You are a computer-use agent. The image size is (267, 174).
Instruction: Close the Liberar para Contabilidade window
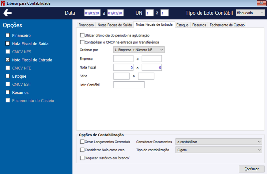tap(261, 3)
